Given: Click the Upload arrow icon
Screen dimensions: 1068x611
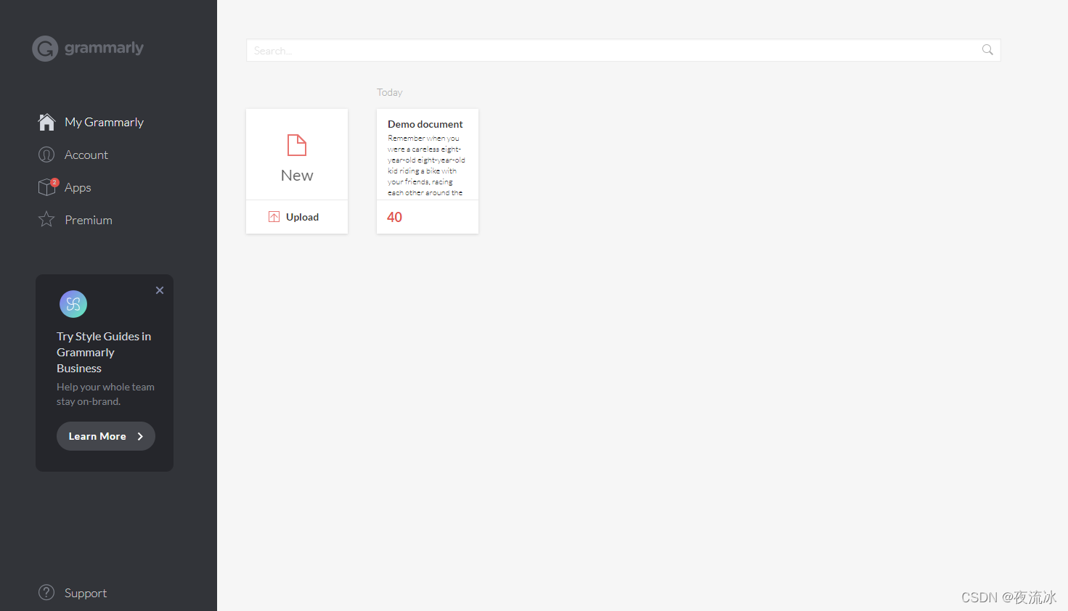Looking at the screenshot, I should point(274,217).
